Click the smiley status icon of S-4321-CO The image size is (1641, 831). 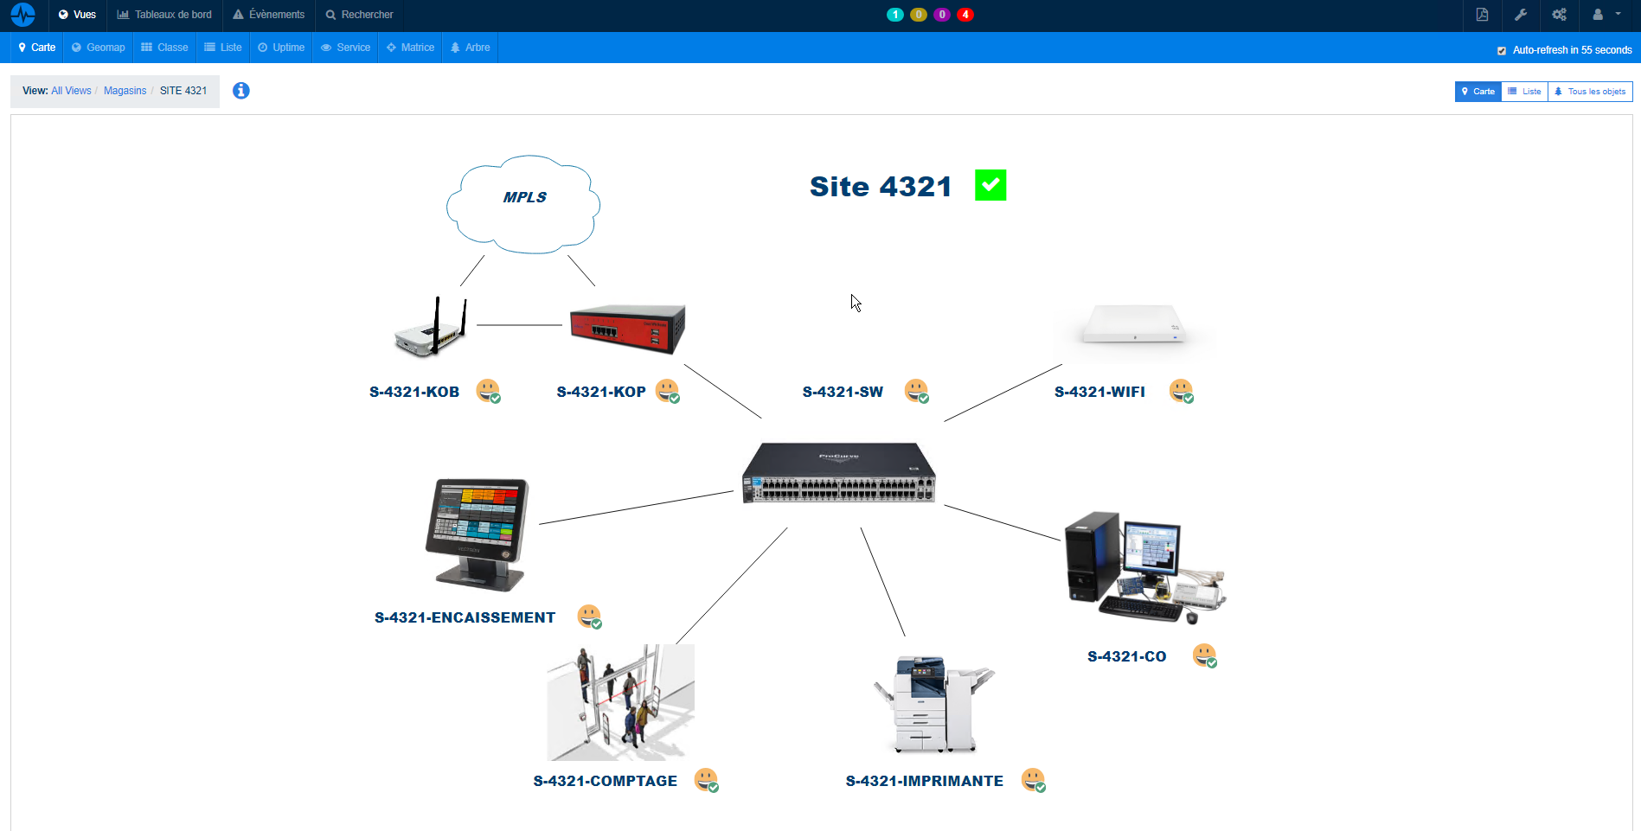pos(1203,655)
